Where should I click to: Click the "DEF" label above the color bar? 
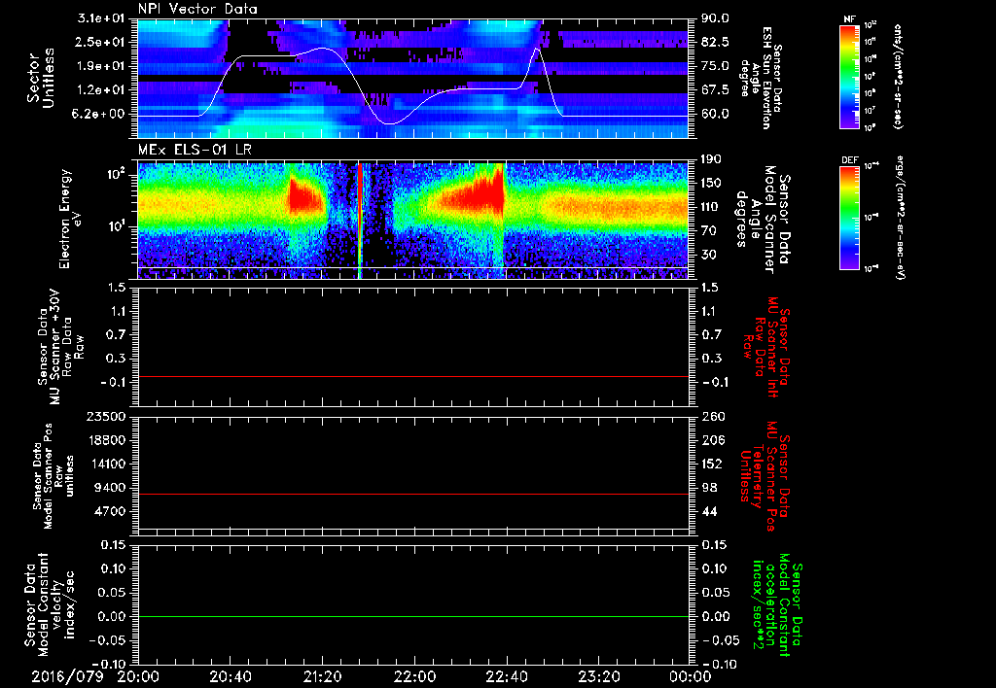(849, 160)
